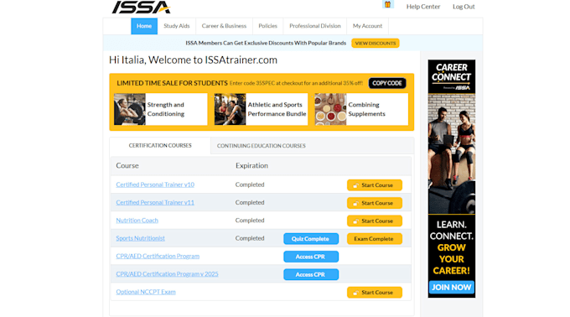Viewport: 570px width, 317px height.
Task: Switch to Certification Courses tab
Action: tap(160, 145)
